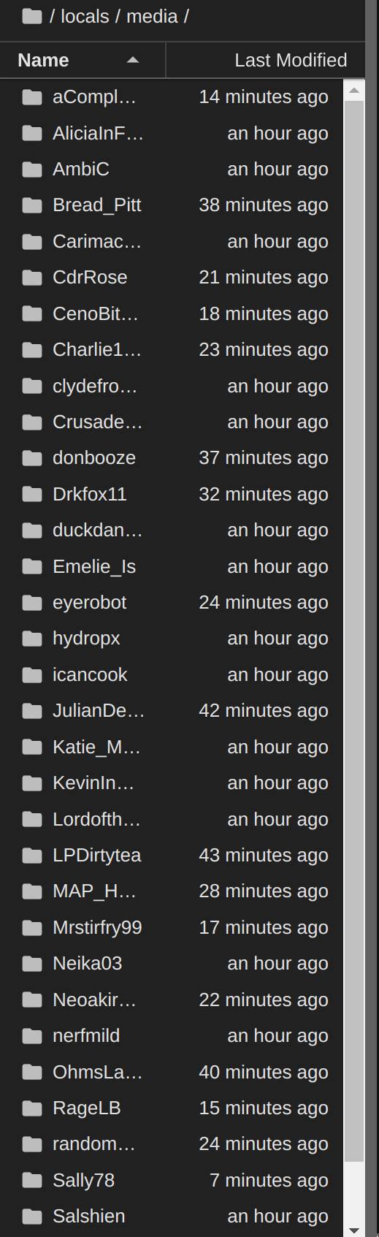Select the Sally78 folder icon
Viewport: 379px width, 1237px height.
[32, 1181]
